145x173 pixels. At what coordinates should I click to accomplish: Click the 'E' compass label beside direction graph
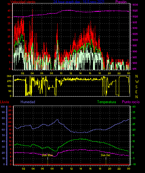pos(137,92)
